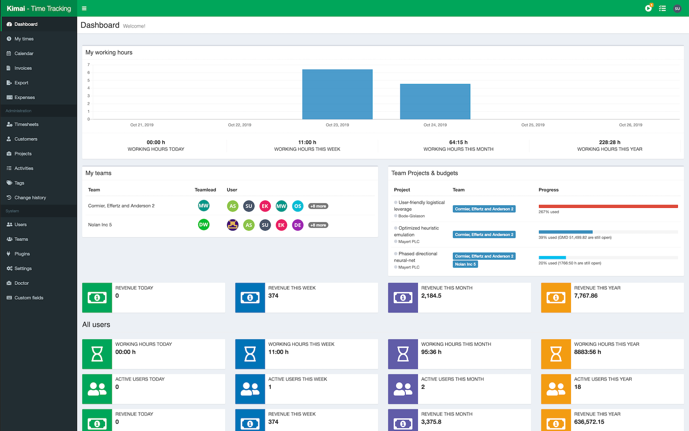Viewport: 689px width, 431px height.
Task: Click the Customers person icon
Action: click(x=9, y=139)
